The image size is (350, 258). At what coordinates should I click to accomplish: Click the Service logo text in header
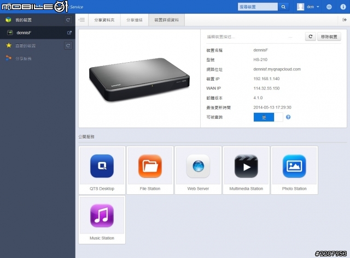pyautogui.click(x=77, y=7)
